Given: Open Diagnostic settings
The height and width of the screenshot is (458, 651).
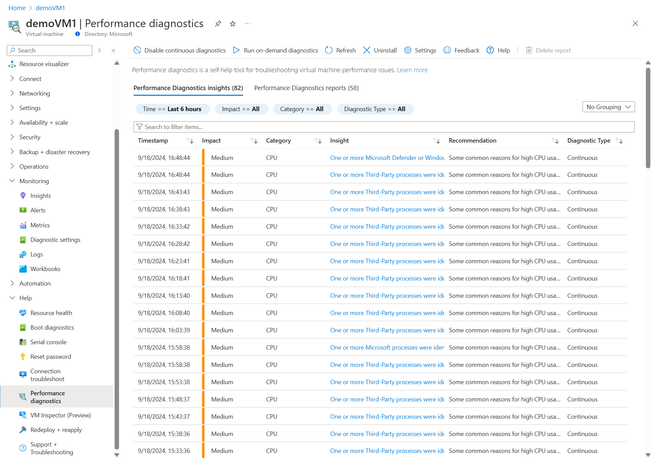Looking at the screenshot, I should coord(56,240).
